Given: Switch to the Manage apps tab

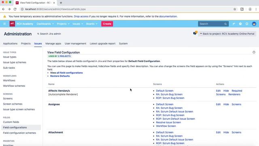Looking at the screenshot, I should point(53,43).
